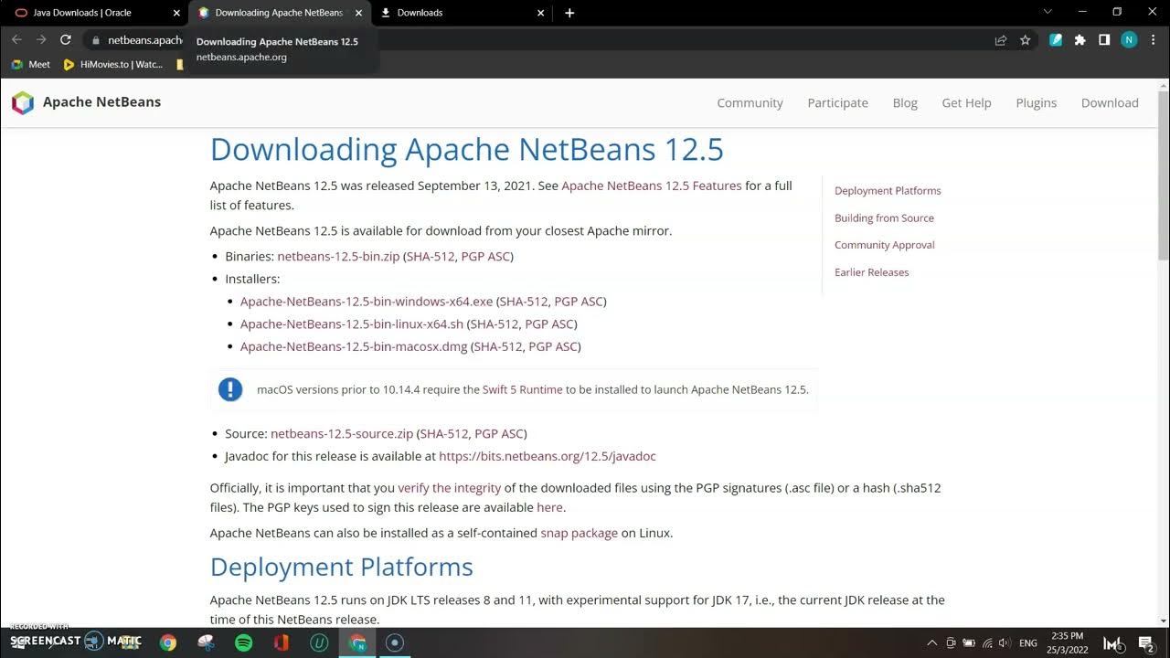Open Chrome's three-dot menu

tap(1153, 40)
